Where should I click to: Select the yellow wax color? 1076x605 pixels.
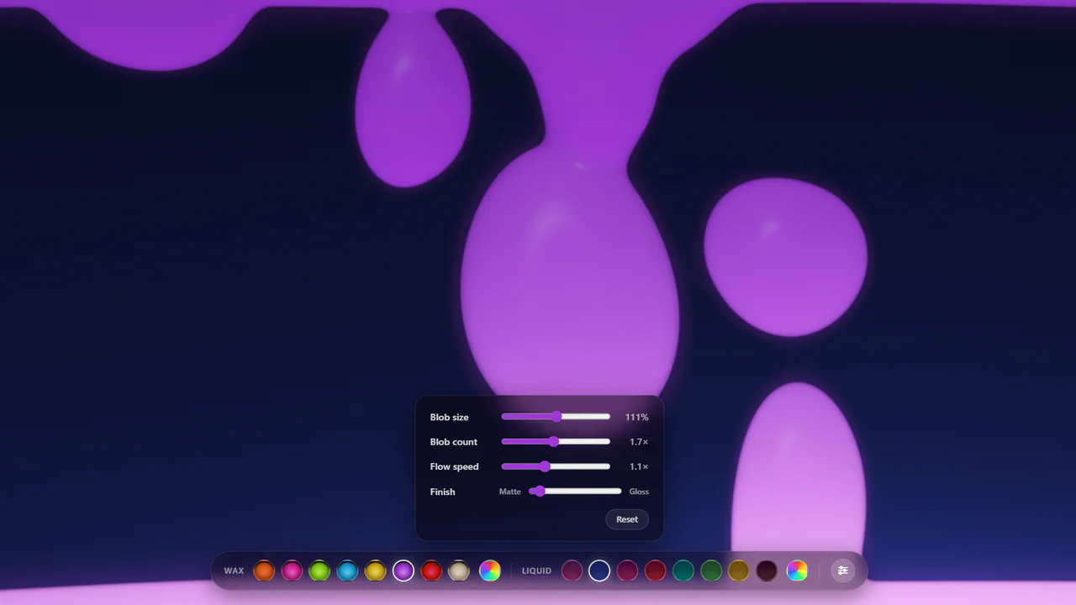pos(375,571)
